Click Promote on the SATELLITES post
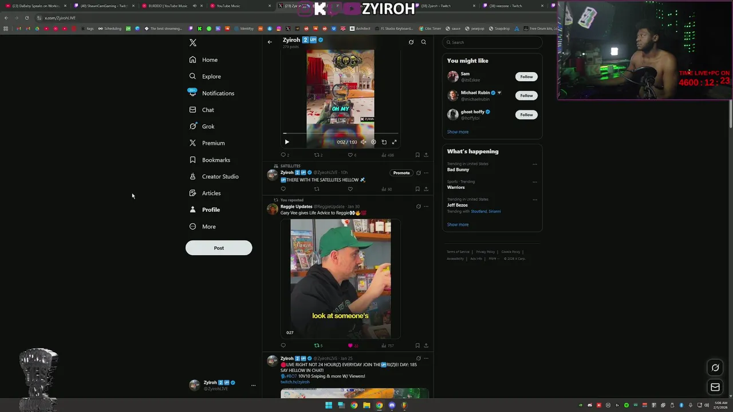733x412 pixels. pyautogui.click(x=401, y=173)
